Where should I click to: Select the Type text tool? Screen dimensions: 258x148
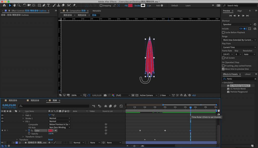[48, 6]
